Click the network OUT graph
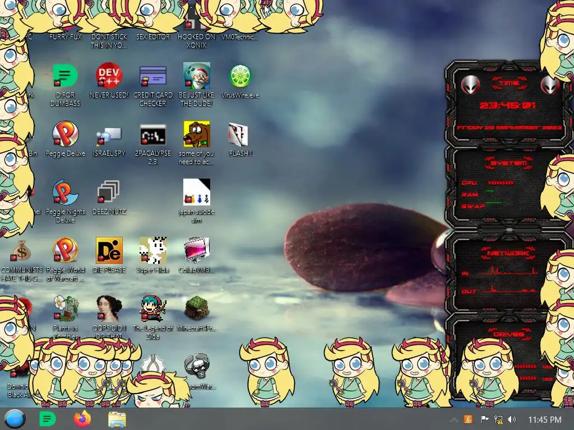This screenshot has height=430, width=574. (x=509, y=289)
